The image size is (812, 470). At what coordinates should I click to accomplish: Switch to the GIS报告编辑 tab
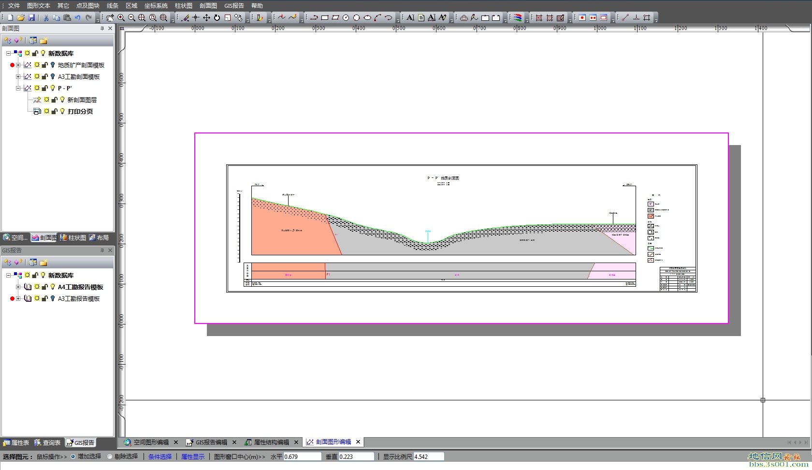(211, 442)
